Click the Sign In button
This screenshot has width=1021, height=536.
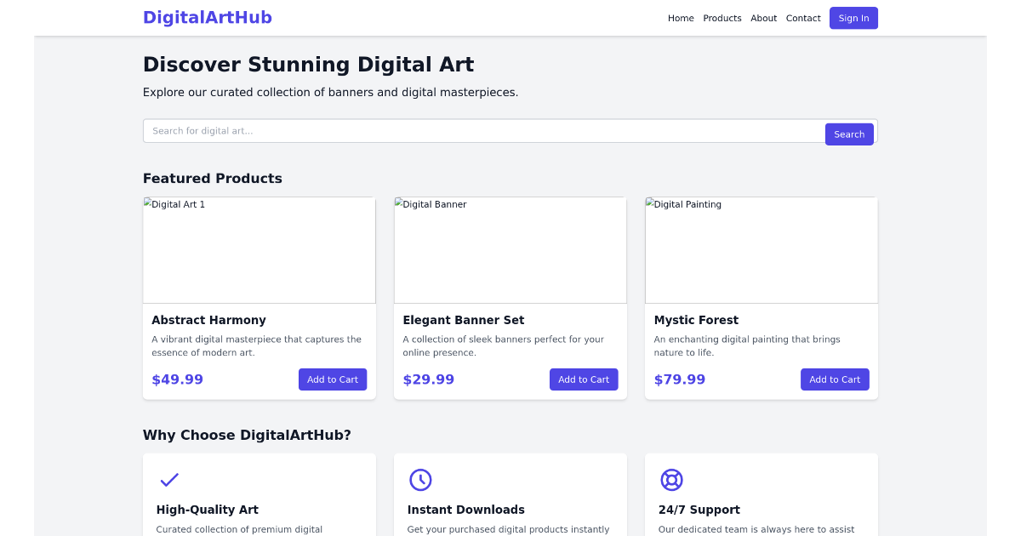[x=853, y=17]
